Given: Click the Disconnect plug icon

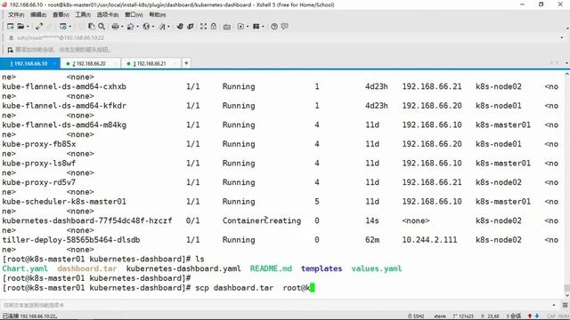Looking at the screenshot, I should pos(38,26).
